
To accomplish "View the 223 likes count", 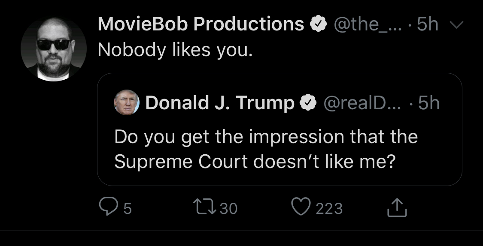I will (x=329, y=209).
